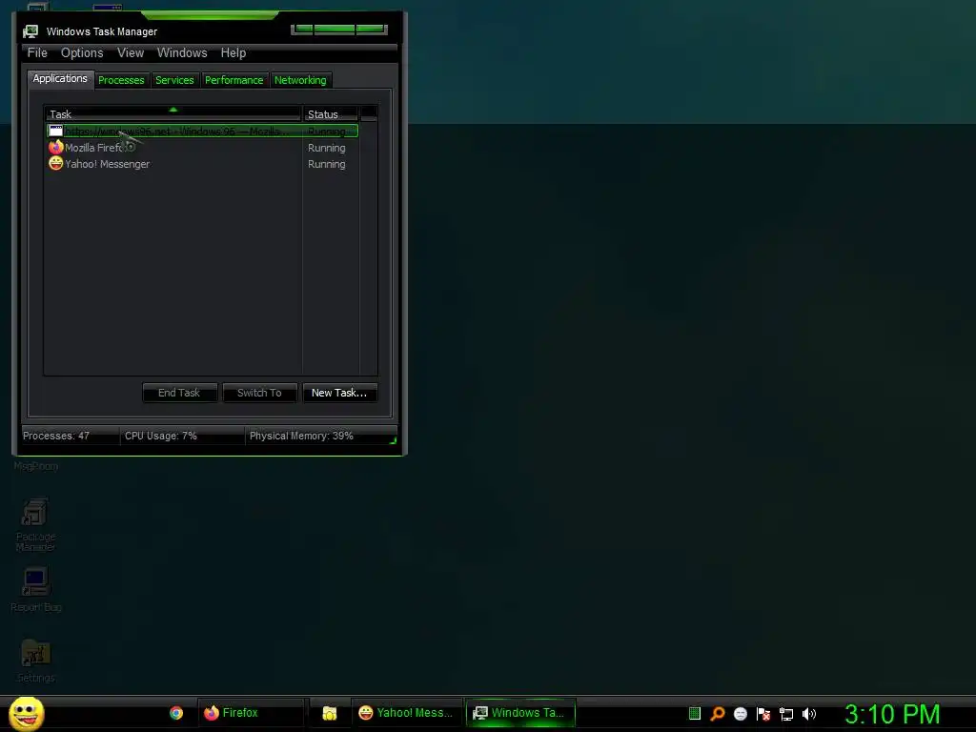
Task: Open the Report Bug desktop icon
Action: coord(35,589)
